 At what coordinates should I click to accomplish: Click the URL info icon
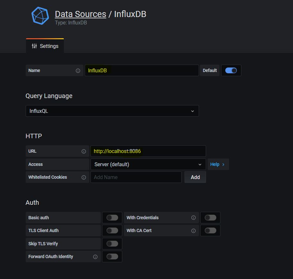click(84, 151)
